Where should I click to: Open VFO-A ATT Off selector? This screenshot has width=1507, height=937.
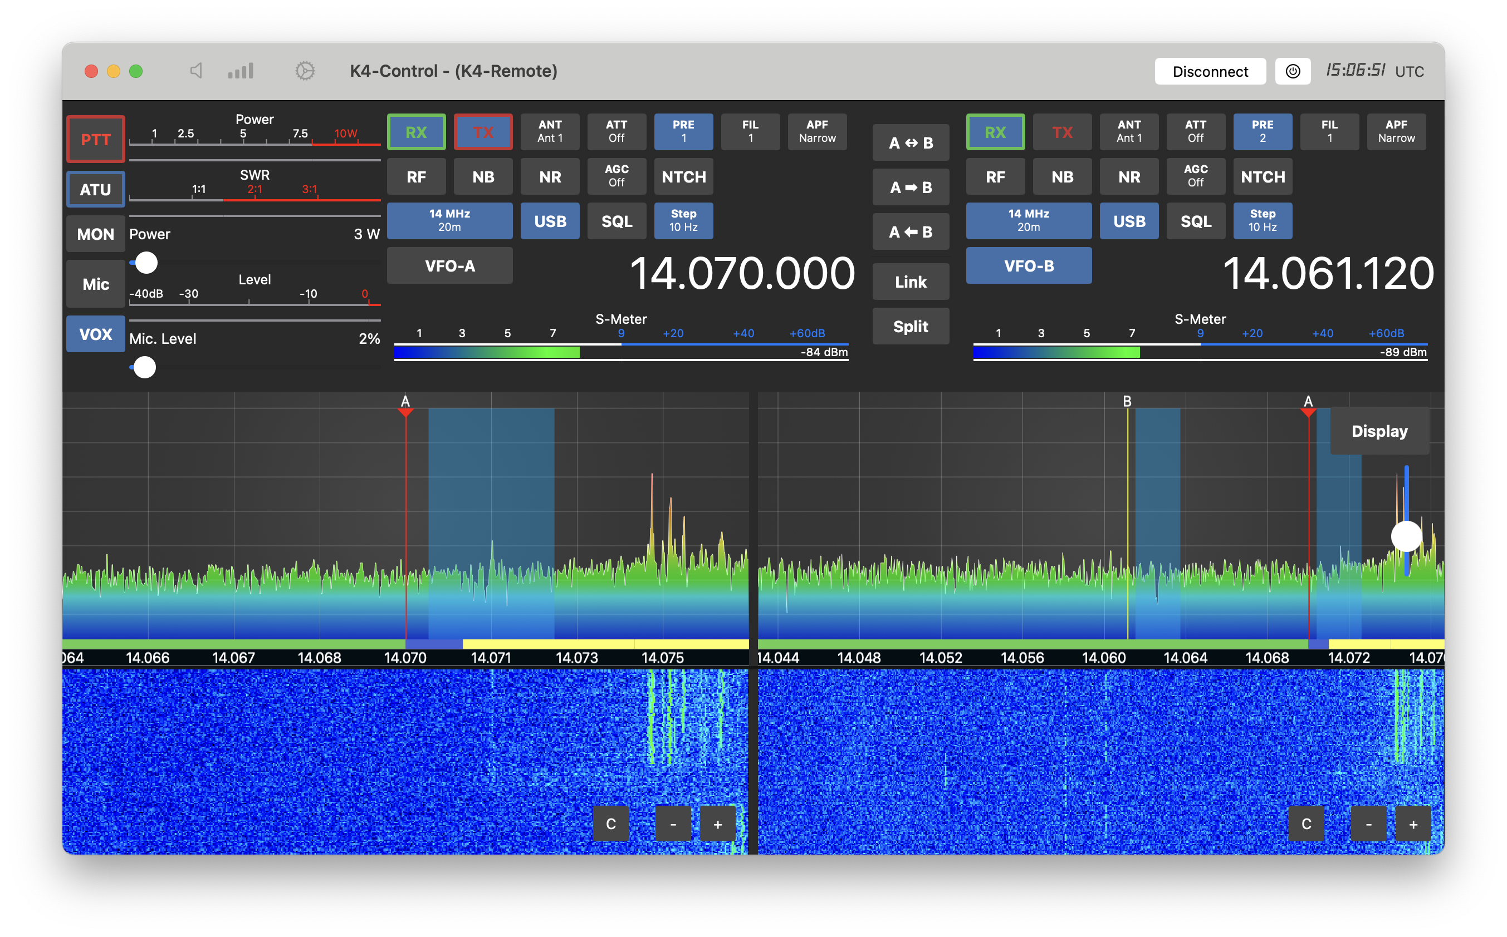616,132
